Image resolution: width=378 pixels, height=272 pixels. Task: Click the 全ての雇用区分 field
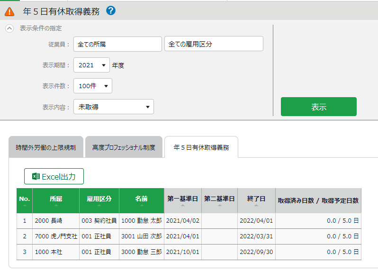coord(214,44)
